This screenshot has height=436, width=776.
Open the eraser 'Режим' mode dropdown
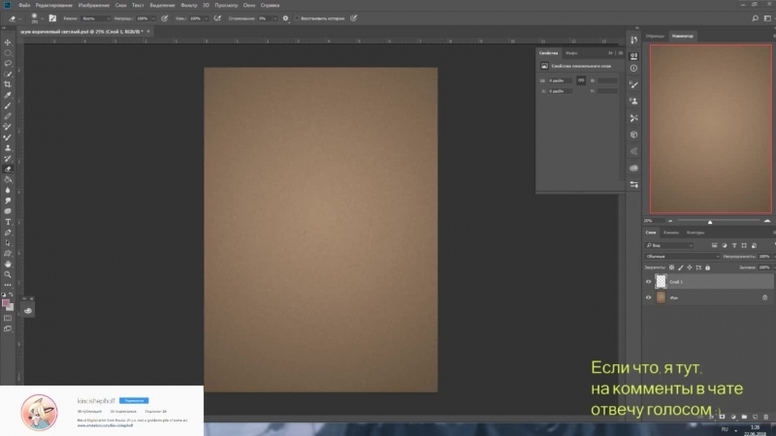coord(95,18)
